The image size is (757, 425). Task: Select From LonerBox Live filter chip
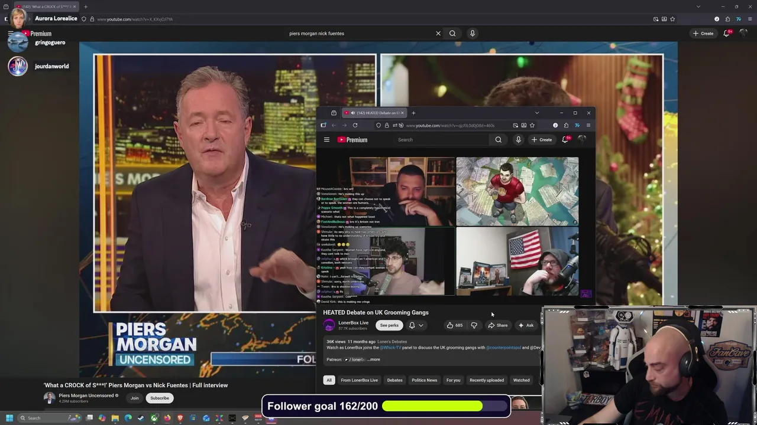click(x=359, y=380)
